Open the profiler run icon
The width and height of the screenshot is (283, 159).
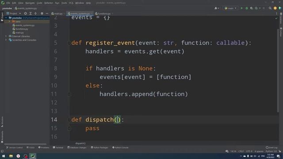pos(256,8)
